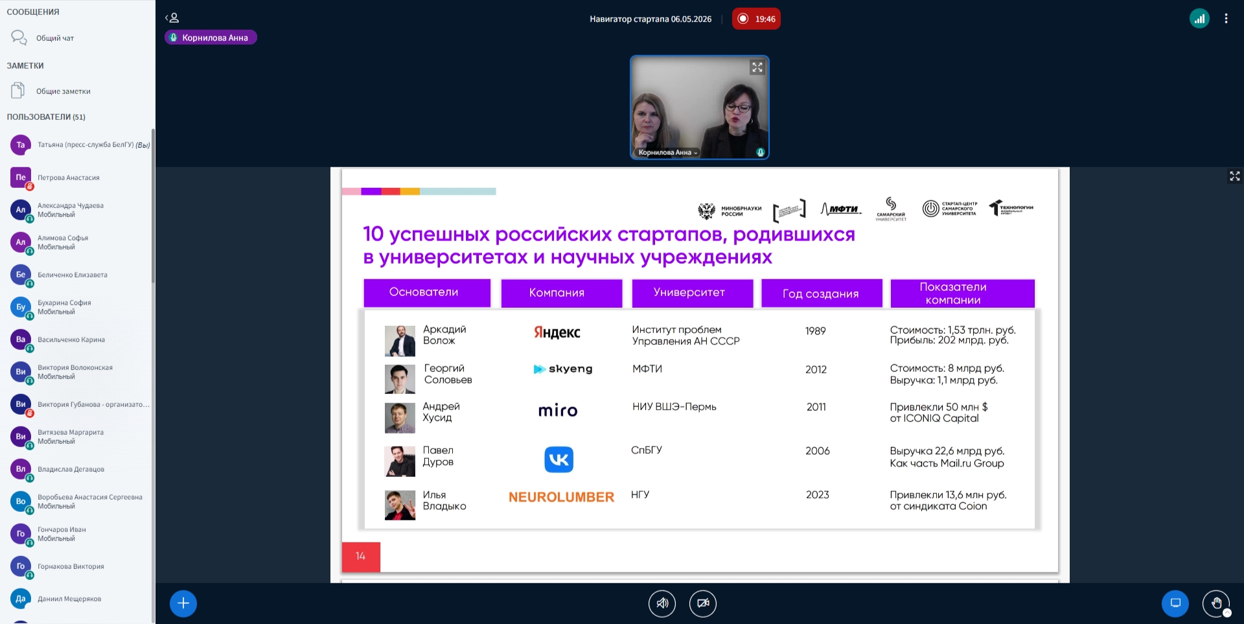
Task: Toggle the user list panel icon
Action: pos(172,18)
